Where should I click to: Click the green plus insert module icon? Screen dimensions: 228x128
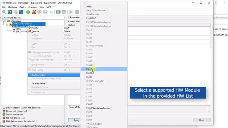(28, 12)
